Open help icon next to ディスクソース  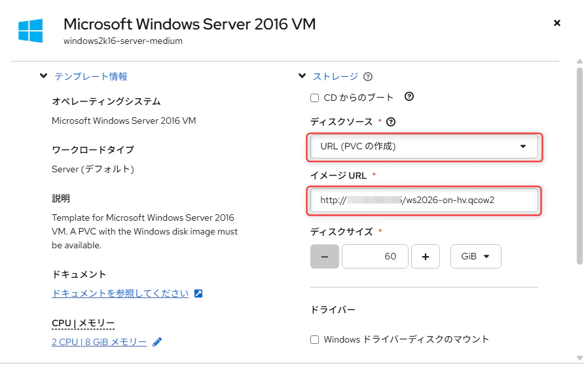[391, 122]
